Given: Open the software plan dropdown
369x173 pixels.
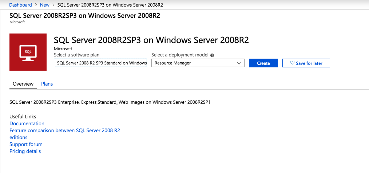Looking at the screenshot, I should point(100,63).
